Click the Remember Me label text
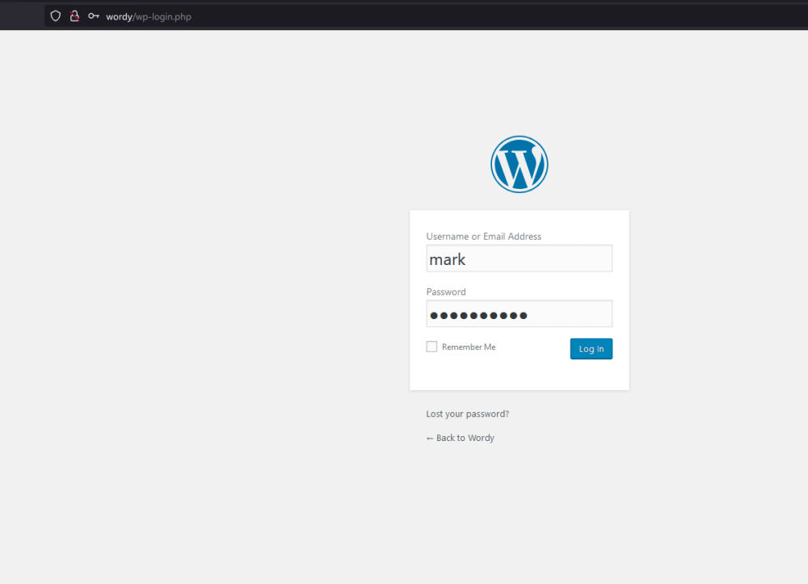The width and height of the screenshot is (808, 584). click(469, 347)
